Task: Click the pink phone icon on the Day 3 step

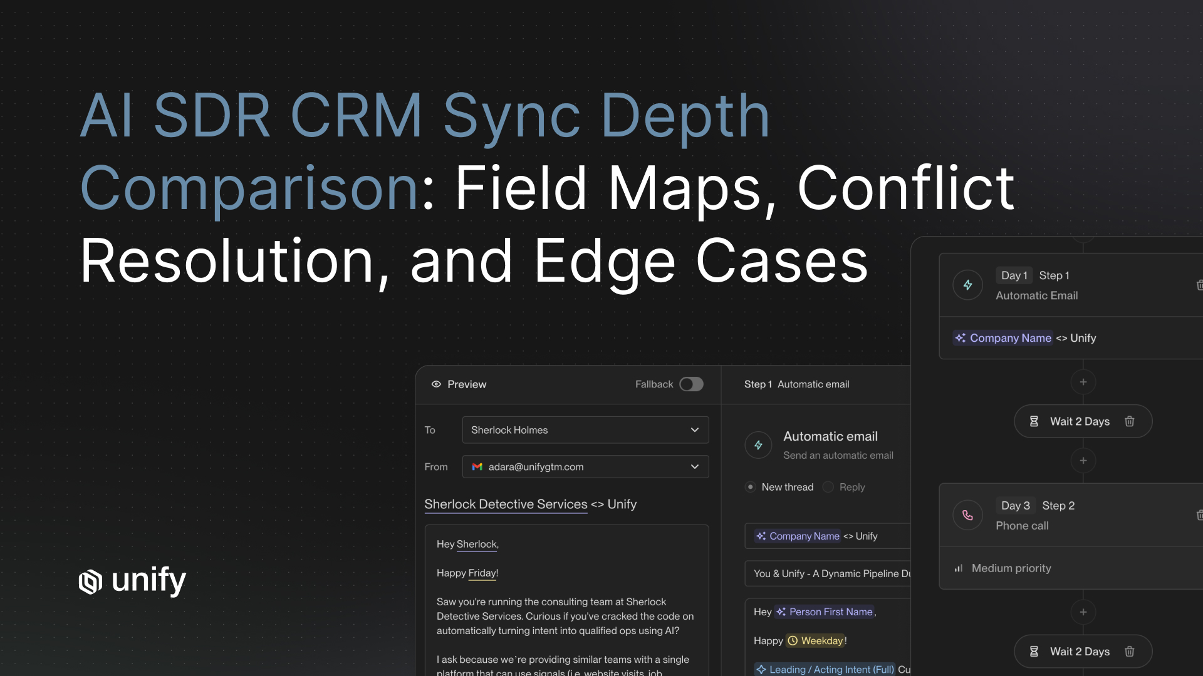Action: 967,515
